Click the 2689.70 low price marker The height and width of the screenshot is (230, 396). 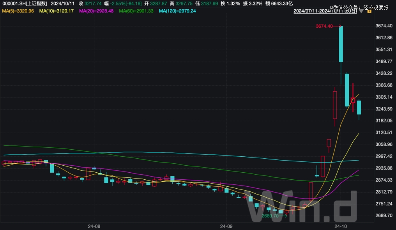[x=270, y=216]
